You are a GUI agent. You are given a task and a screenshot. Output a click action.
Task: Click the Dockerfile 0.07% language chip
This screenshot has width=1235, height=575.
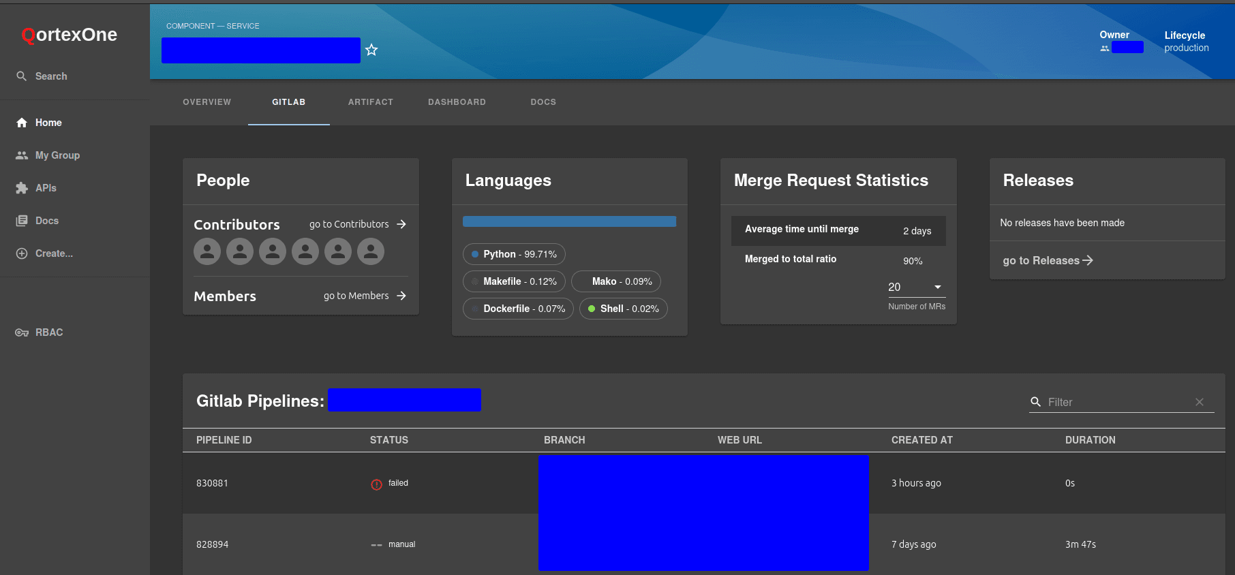[518, 309]
